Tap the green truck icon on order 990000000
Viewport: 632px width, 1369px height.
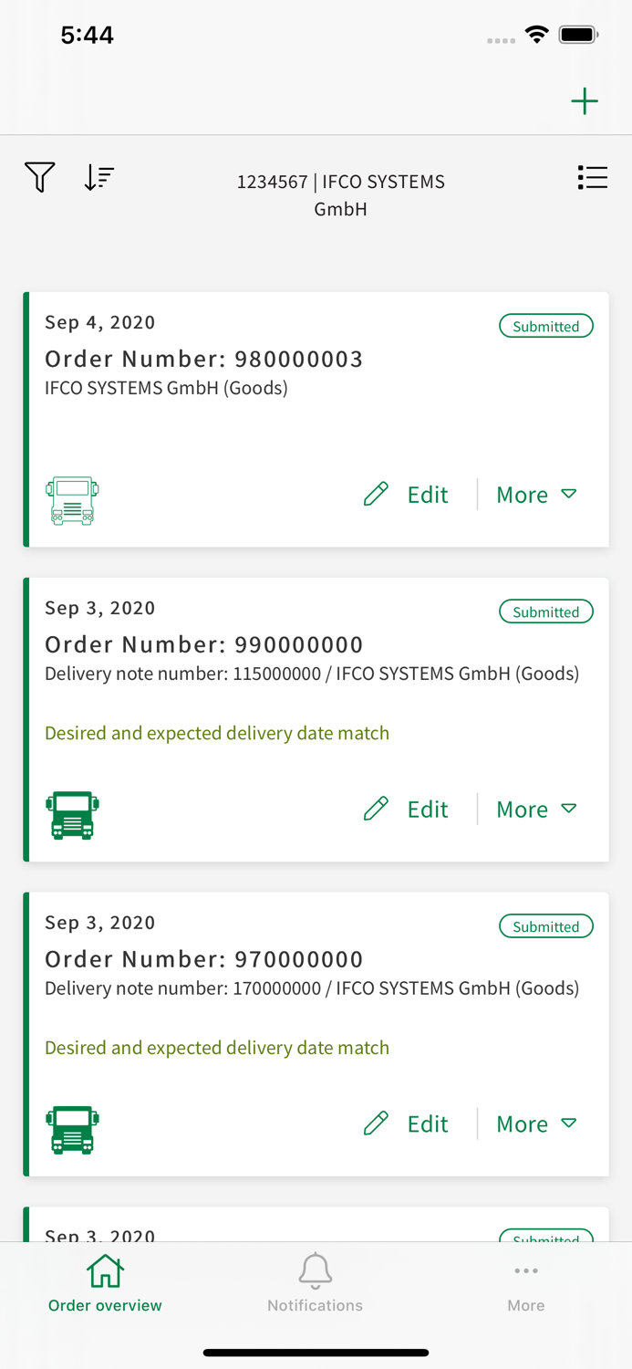coord(72,813)
